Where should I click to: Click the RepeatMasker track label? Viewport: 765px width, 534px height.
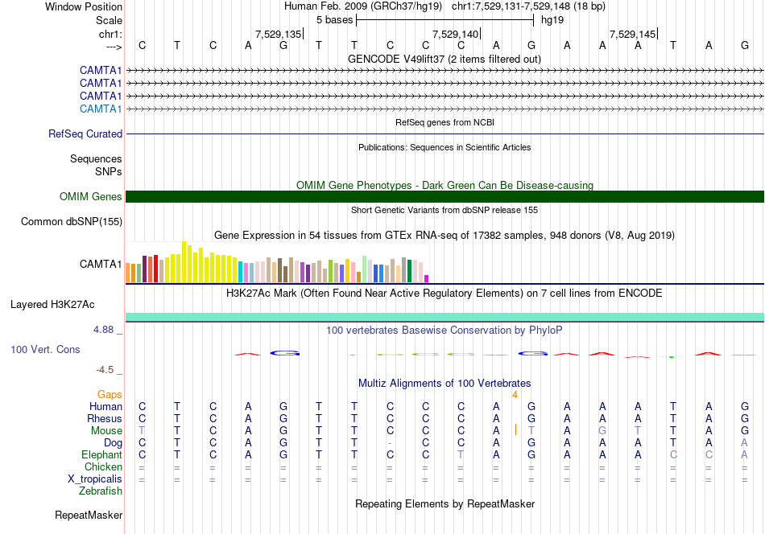click(89, 515)
